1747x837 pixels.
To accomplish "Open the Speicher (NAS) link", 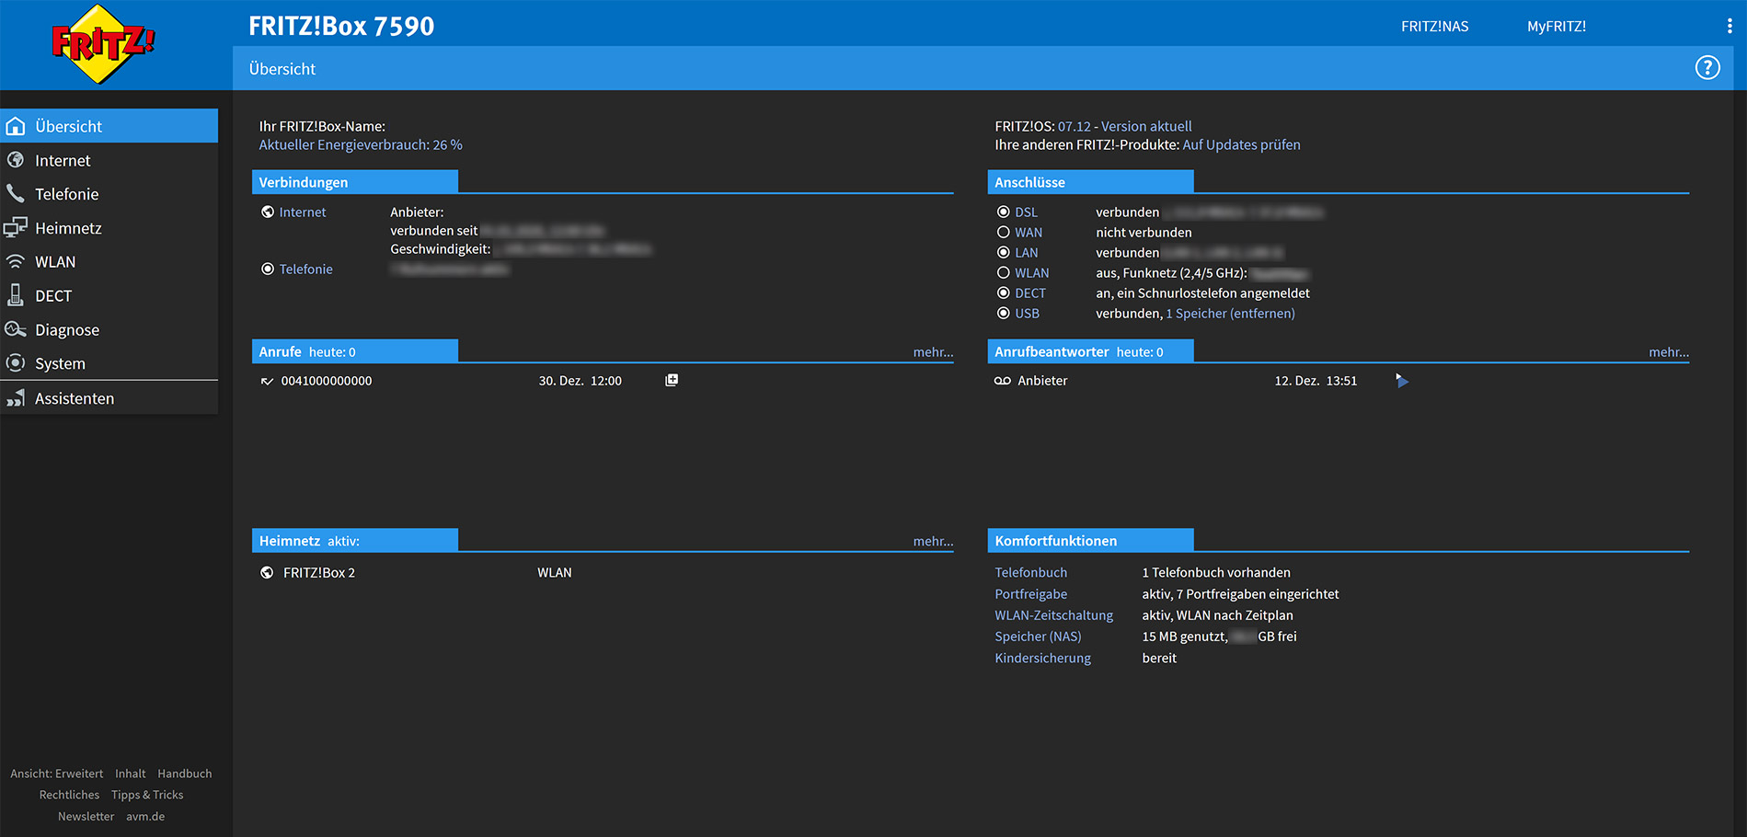I will (1038, 636).
